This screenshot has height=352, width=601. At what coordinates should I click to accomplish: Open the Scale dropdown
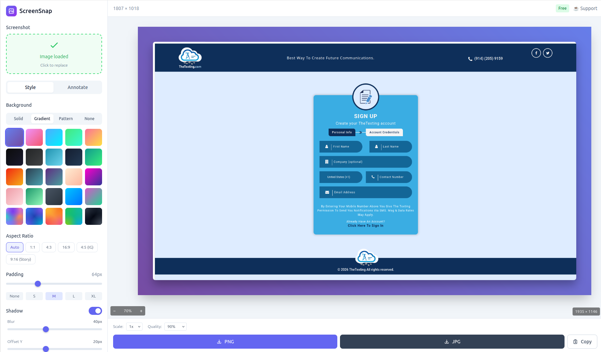pos(134,327)
